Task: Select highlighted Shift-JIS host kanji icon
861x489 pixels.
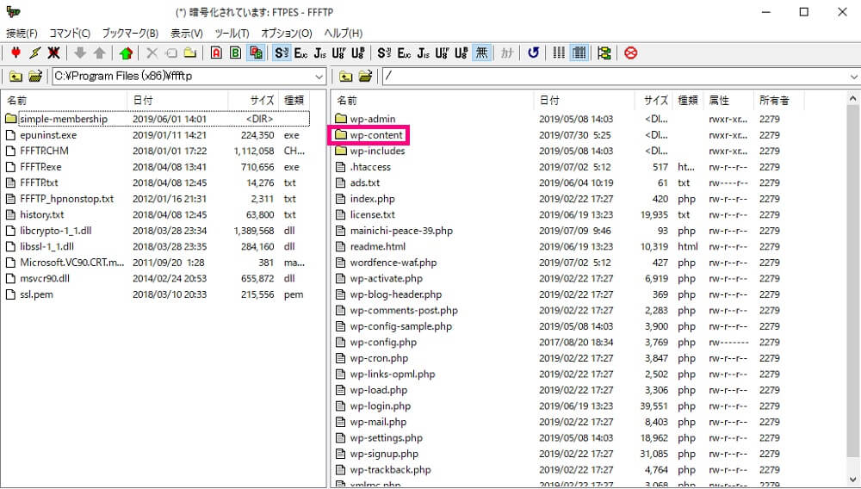Action: (282, 53)
